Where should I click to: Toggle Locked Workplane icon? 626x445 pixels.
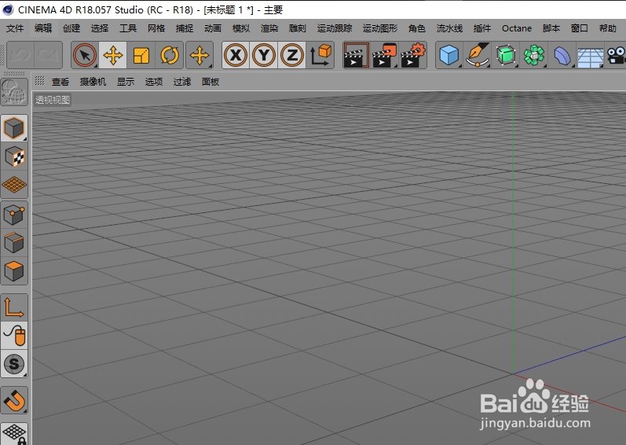[x=14, y=434]
